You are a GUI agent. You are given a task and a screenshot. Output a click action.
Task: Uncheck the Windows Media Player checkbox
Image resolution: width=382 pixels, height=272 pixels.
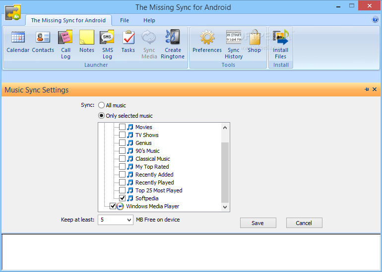coord(113,206)
